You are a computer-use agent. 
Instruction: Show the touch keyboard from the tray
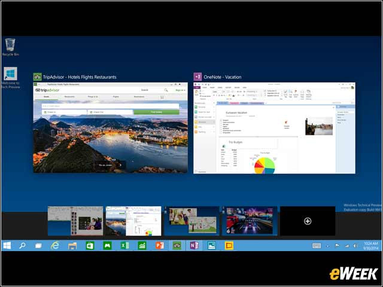point(317,246)
